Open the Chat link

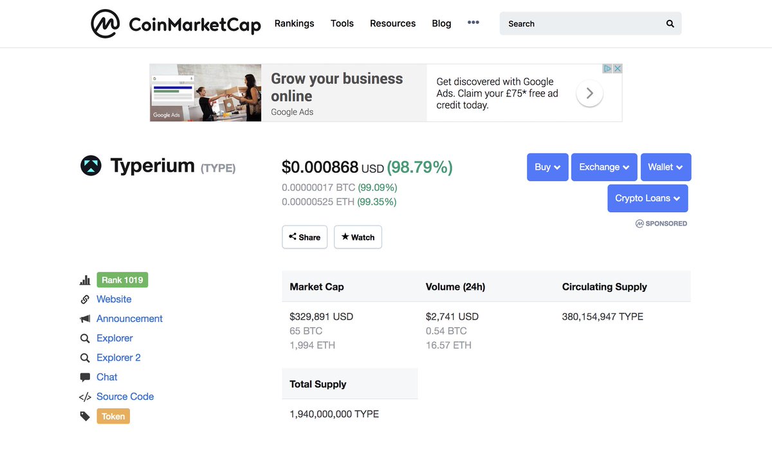click(x=107, y=377)
